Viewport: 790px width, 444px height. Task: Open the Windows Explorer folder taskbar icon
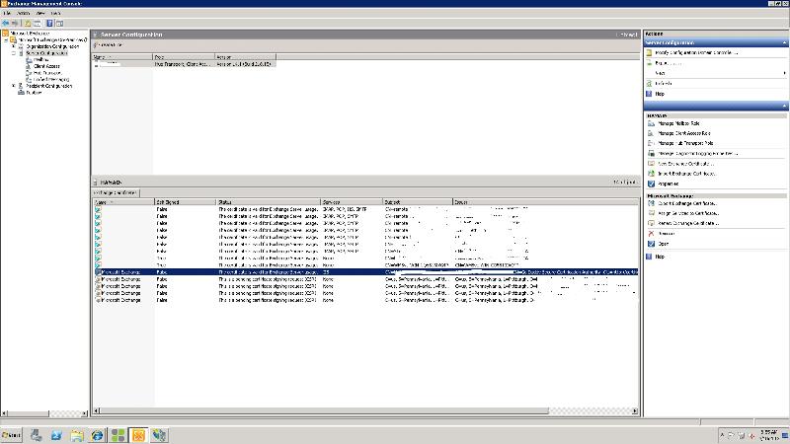[x=77, y=435]
